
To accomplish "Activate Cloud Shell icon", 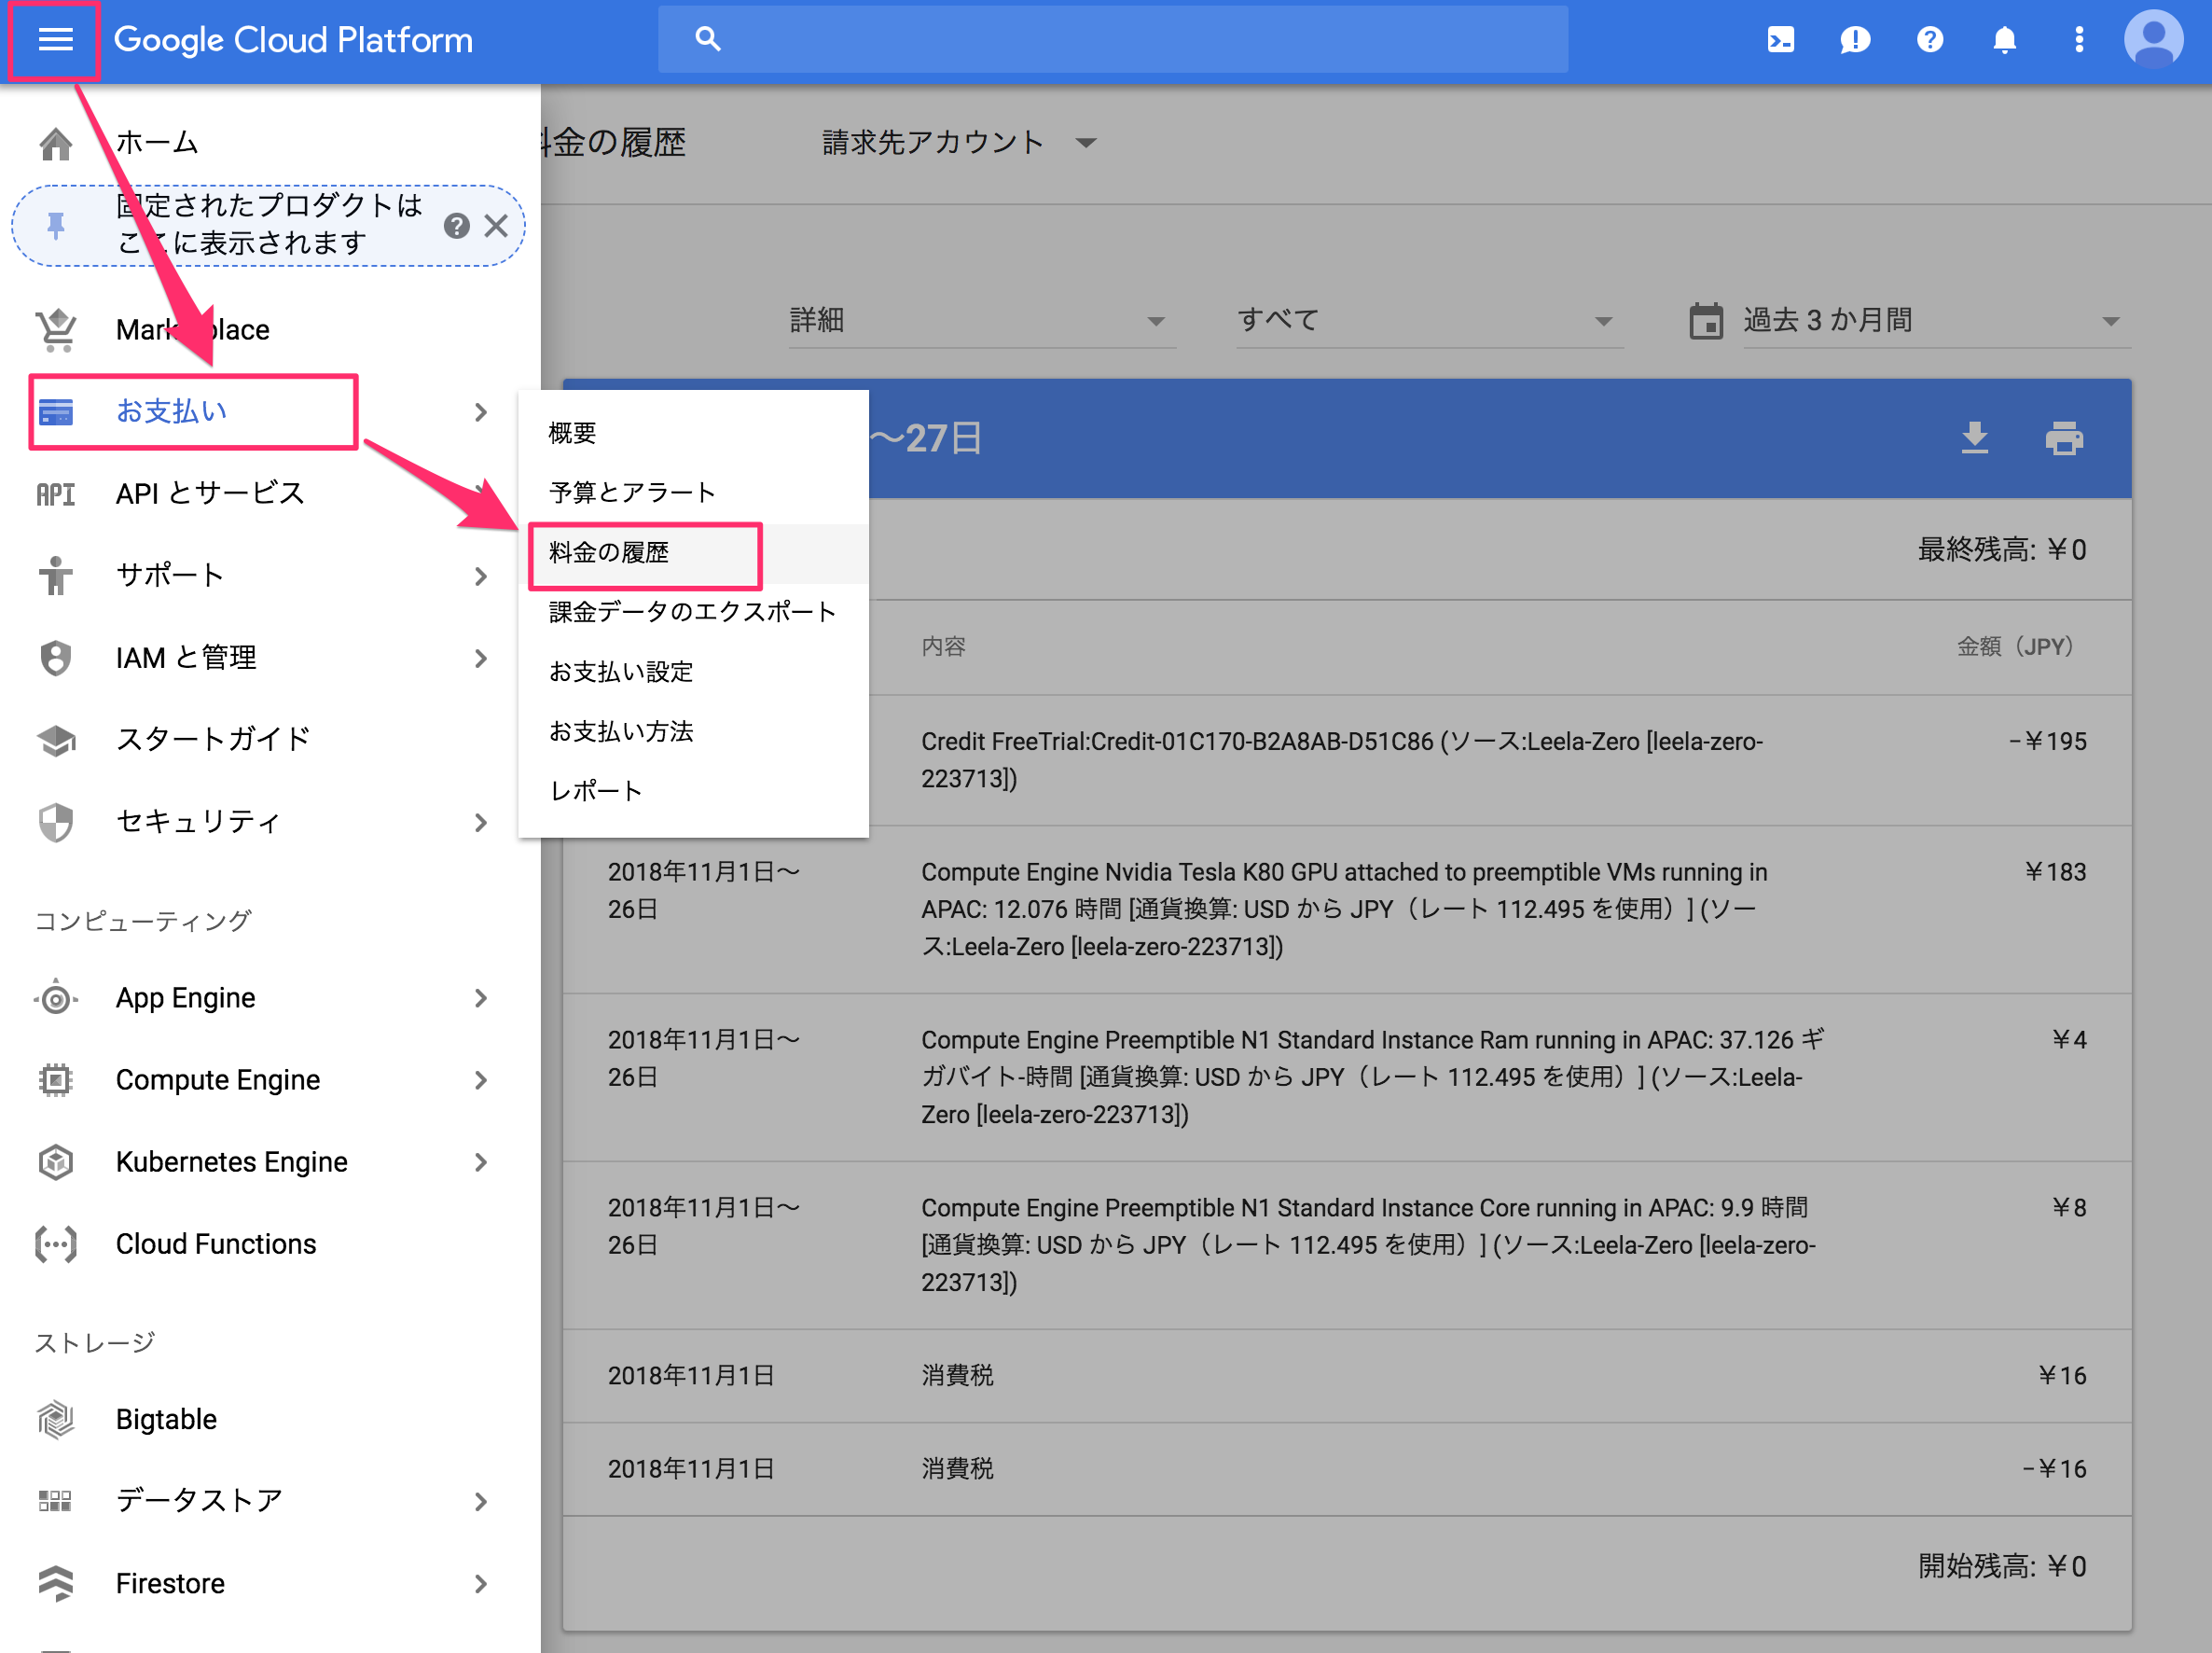I will point(1780,40).
